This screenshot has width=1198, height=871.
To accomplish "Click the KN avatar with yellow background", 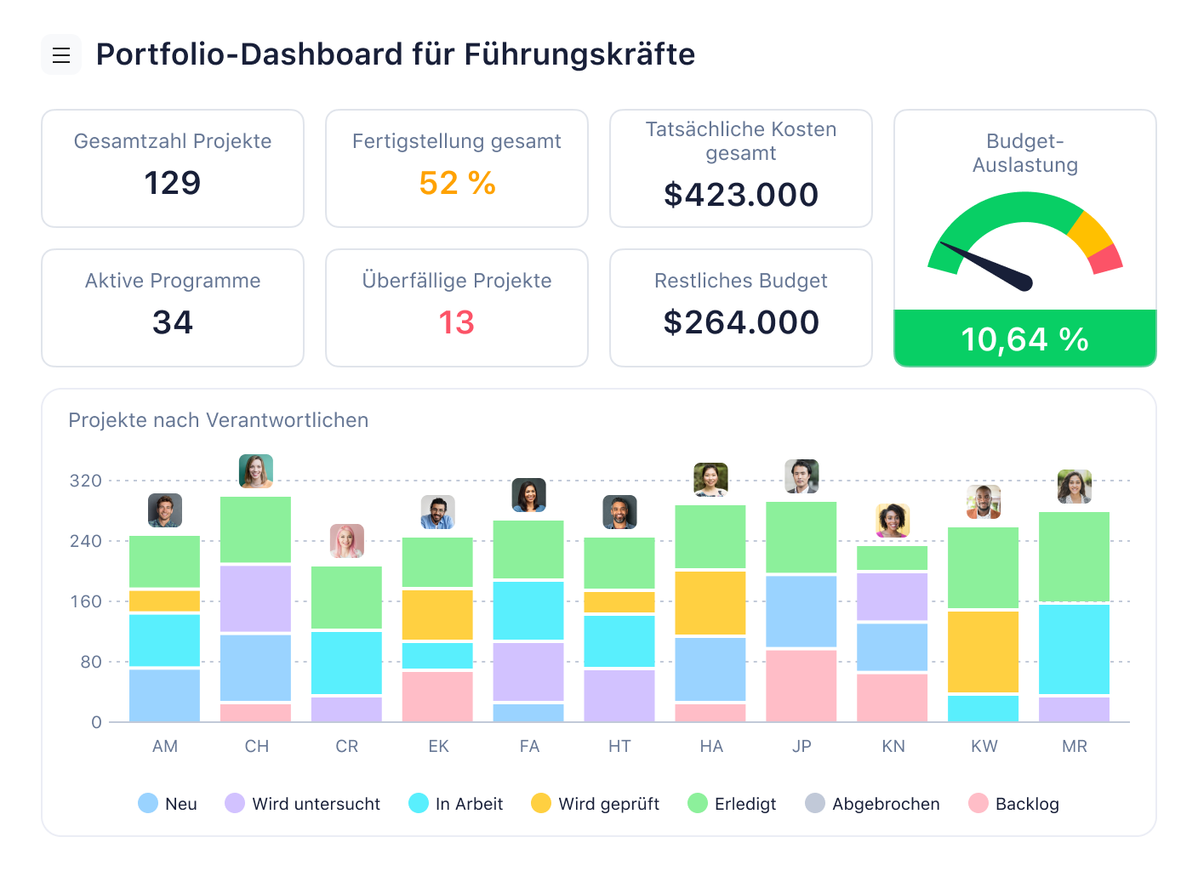I will 893,521.
